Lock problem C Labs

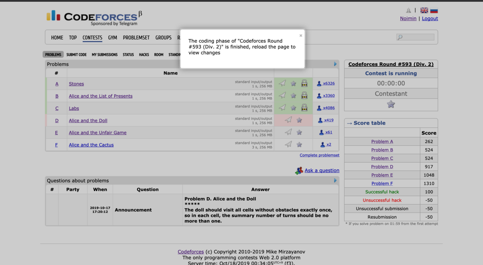pos(304,108)
